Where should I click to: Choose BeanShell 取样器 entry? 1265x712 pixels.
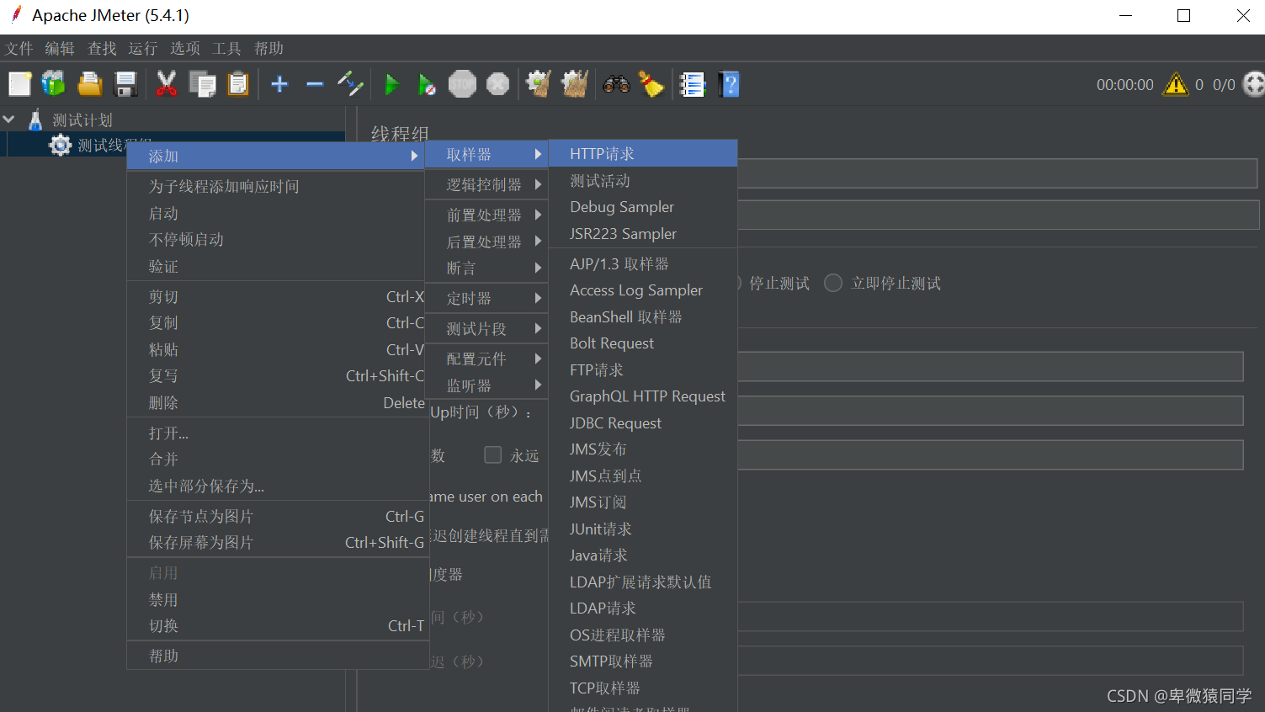pyautogui.click(x=643, y=316)
